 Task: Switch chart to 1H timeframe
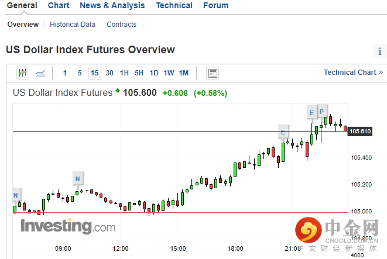[124, 73]
